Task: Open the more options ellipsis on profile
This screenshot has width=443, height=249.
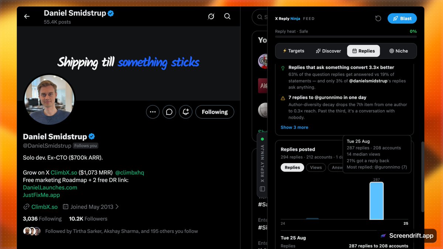Action: (153, 112)
